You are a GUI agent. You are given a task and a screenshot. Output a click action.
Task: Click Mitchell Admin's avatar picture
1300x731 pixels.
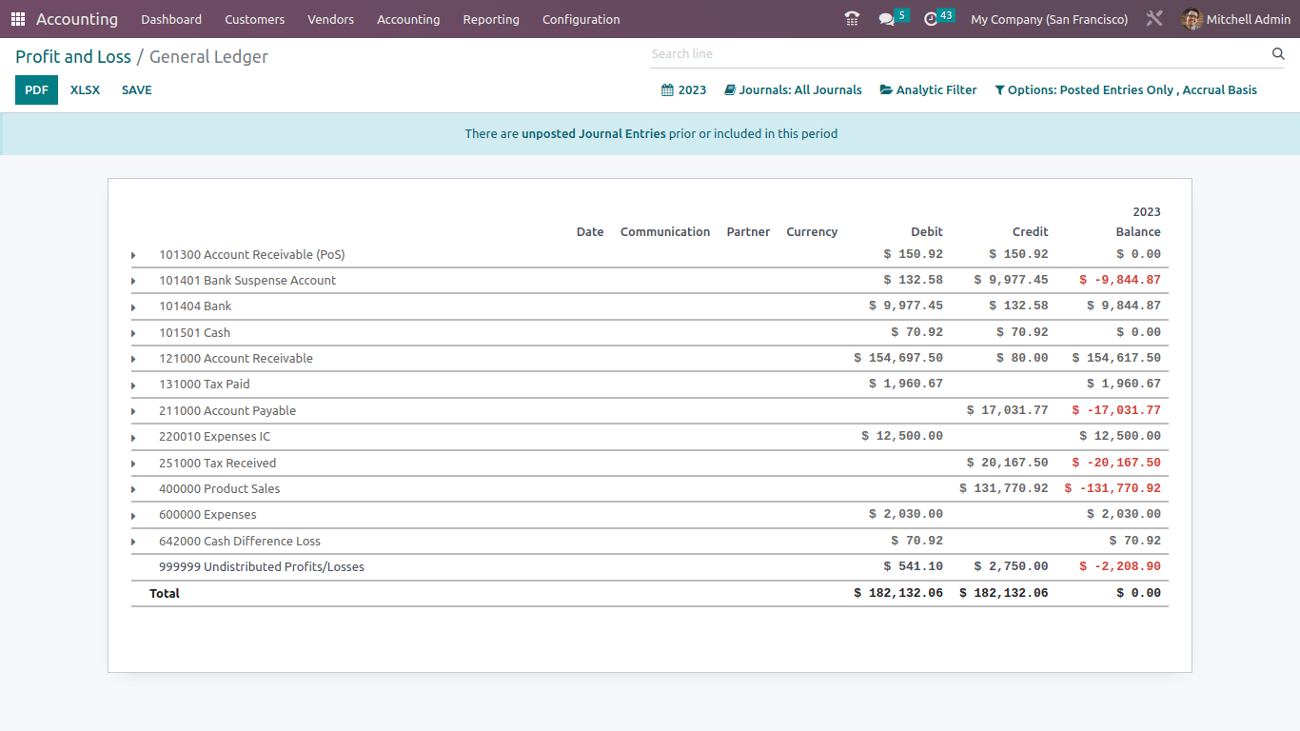click(1192, 19)
